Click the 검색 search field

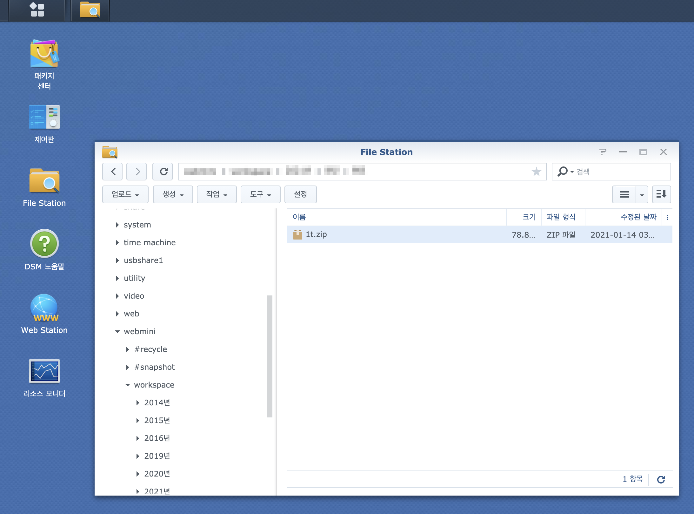(x=619, y=172)
